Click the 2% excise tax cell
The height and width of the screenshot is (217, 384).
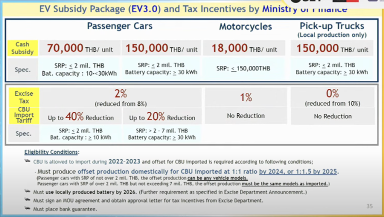click(120, 96)
